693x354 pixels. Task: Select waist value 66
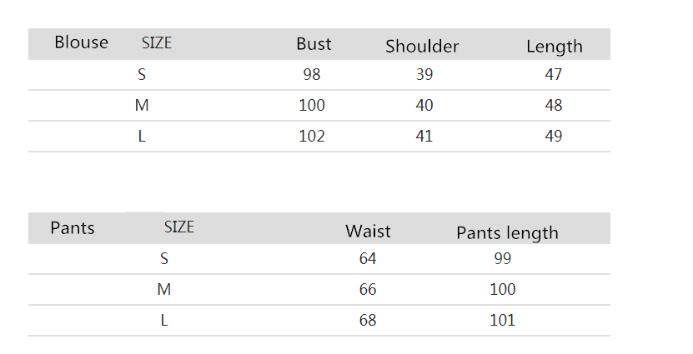(368, 290)
